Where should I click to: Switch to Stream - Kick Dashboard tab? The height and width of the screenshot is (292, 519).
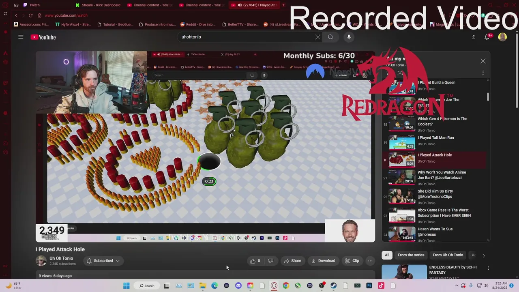click(98, 5)
